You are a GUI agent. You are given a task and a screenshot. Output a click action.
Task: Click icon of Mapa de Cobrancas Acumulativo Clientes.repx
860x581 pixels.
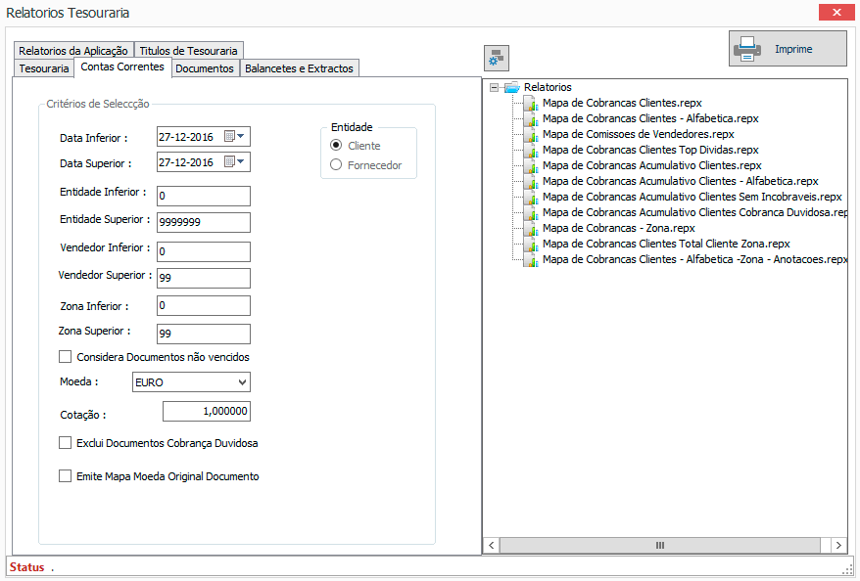[530, 165]
